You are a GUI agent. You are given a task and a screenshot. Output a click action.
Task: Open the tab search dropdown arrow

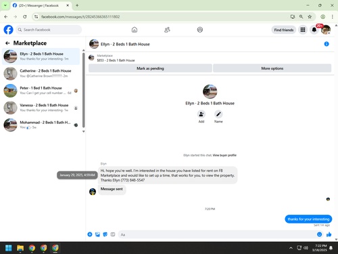5,5
